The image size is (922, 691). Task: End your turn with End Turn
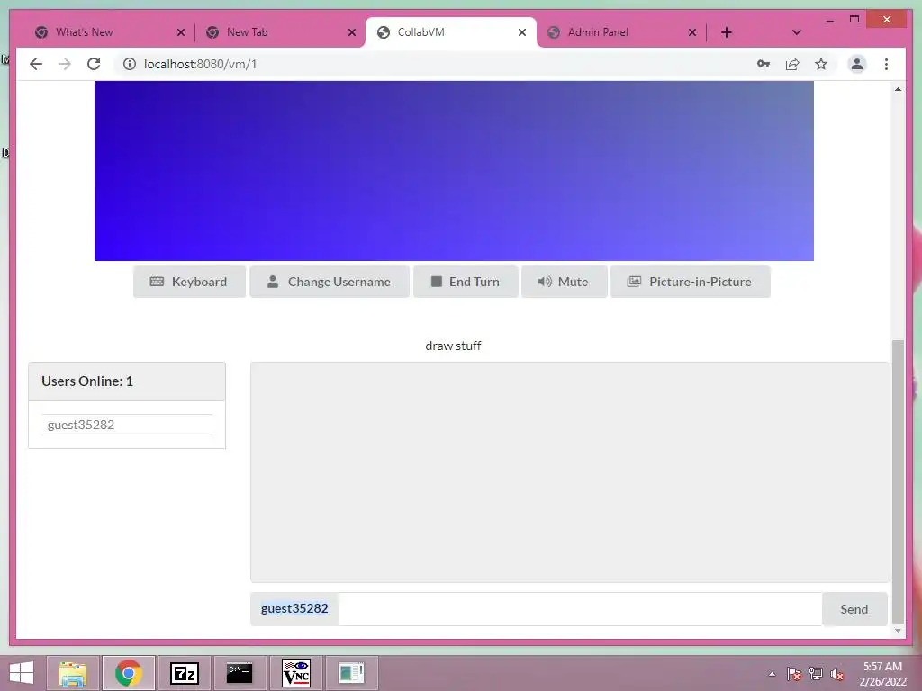pos(466,282)
